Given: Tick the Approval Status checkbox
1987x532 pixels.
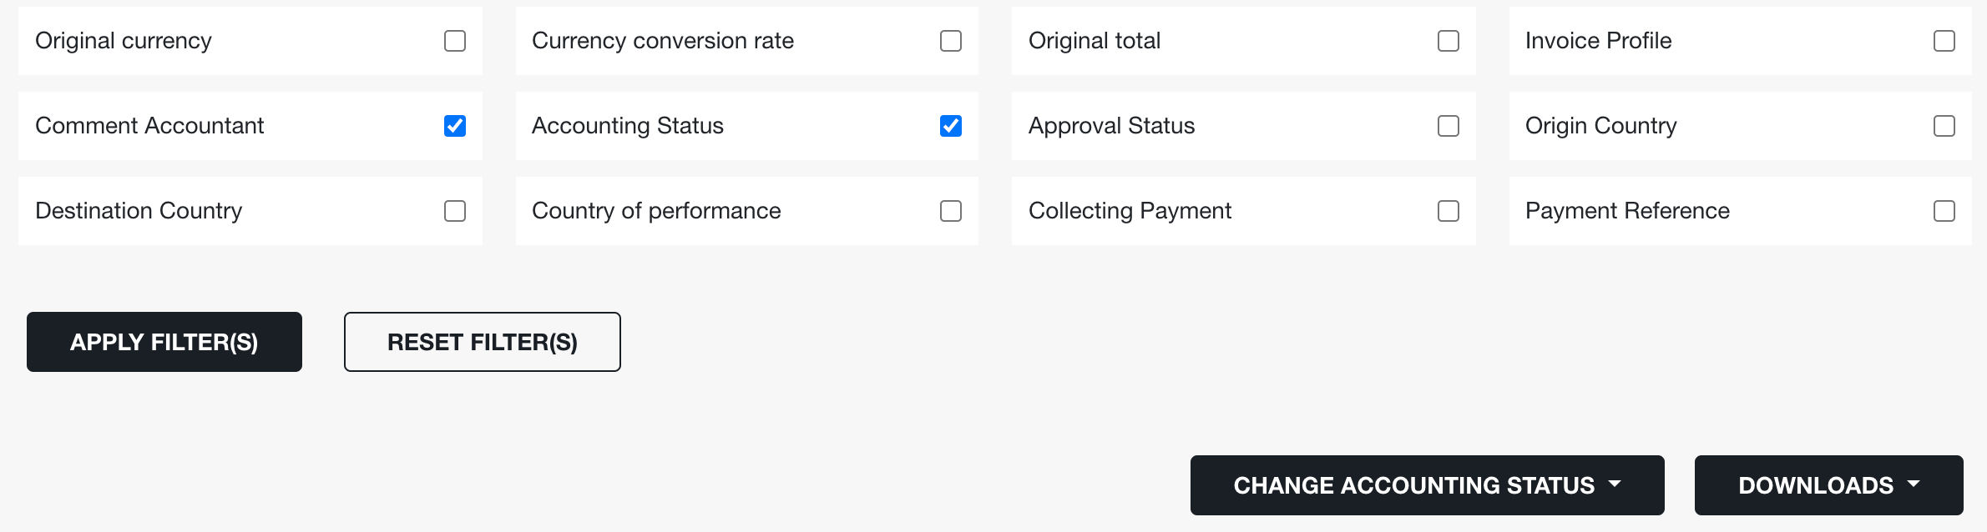Looking at the screenshot, I should (1449, 126).
